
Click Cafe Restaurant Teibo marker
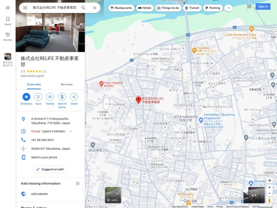(252, 29)
